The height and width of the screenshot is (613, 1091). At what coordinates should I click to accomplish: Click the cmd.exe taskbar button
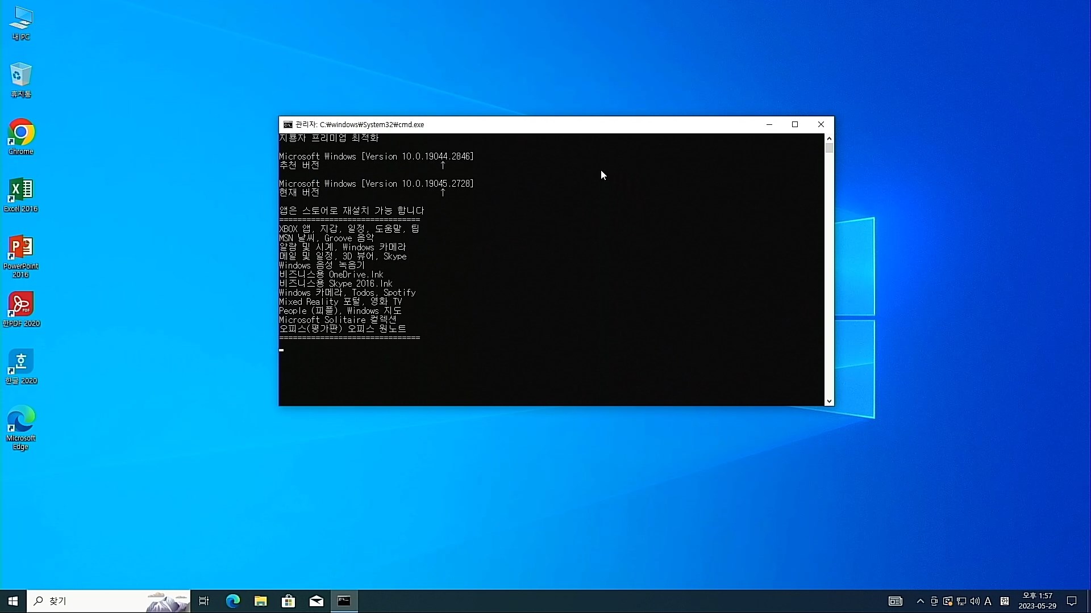pos(344,601)
